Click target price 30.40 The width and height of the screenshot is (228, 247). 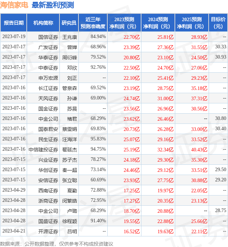221,129
